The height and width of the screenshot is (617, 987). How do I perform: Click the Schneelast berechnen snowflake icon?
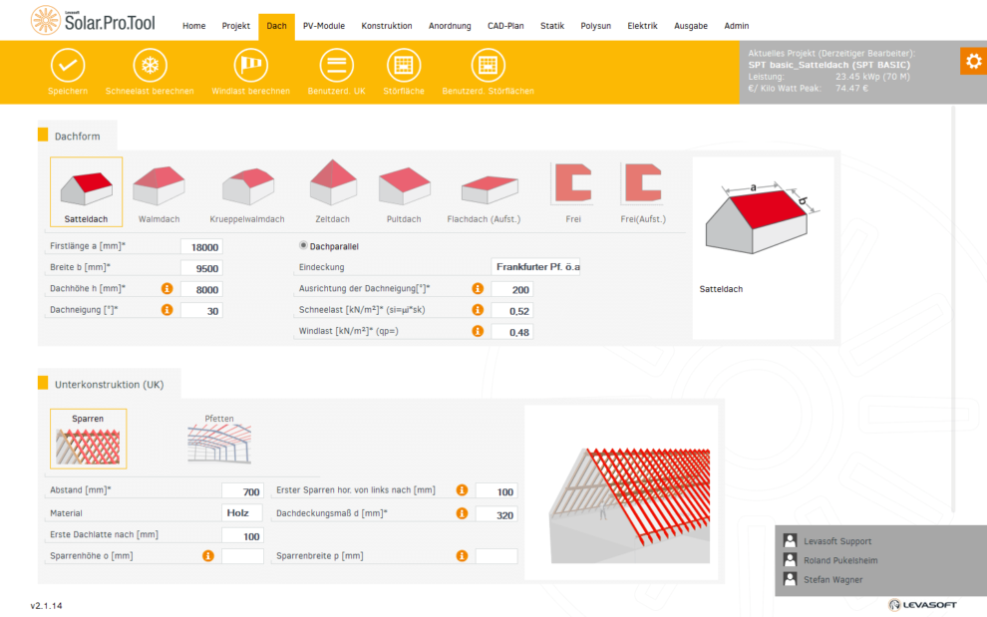[151, 67]
